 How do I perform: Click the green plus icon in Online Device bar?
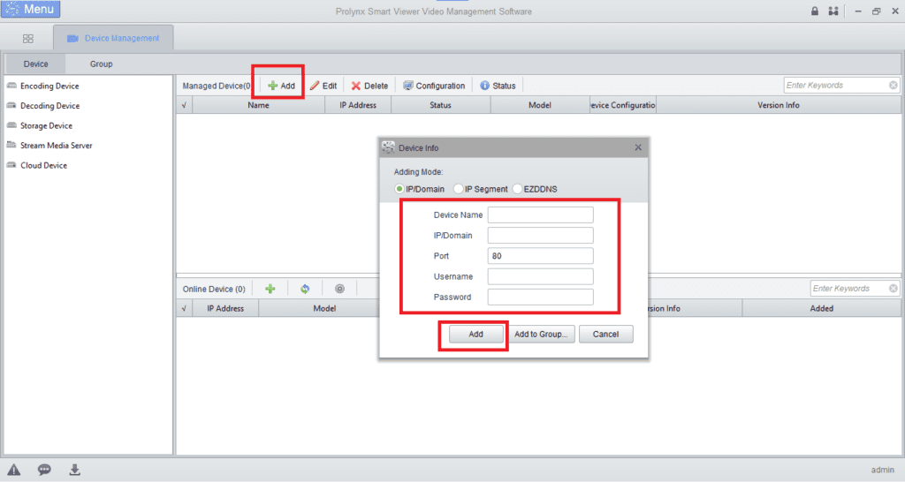[x=270, y=289]
